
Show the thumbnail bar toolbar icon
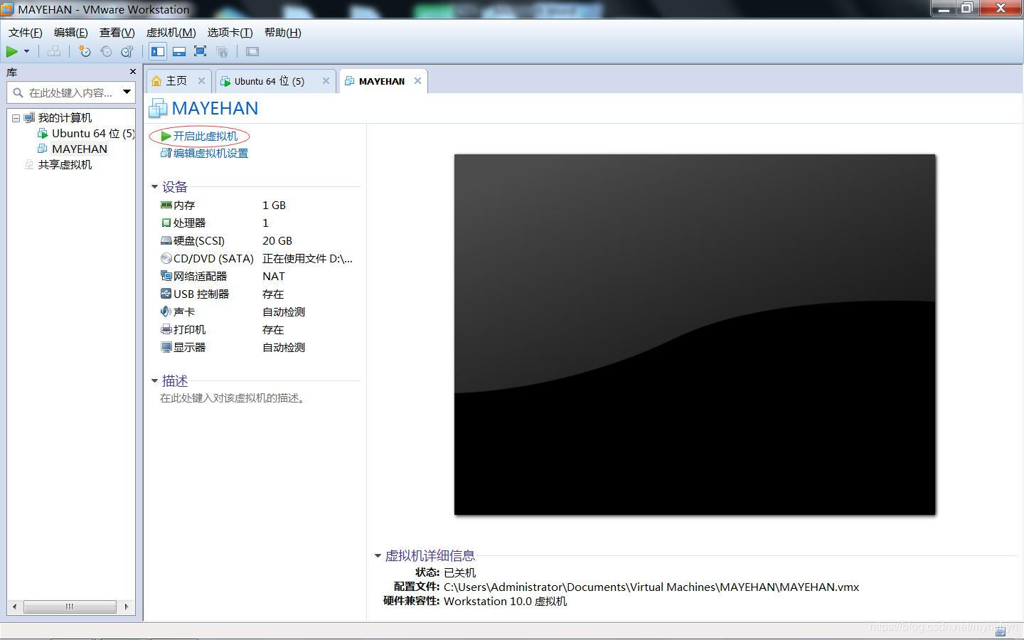click(178, 51)
